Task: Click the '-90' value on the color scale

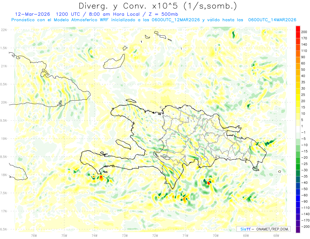Action: [305, 201]
